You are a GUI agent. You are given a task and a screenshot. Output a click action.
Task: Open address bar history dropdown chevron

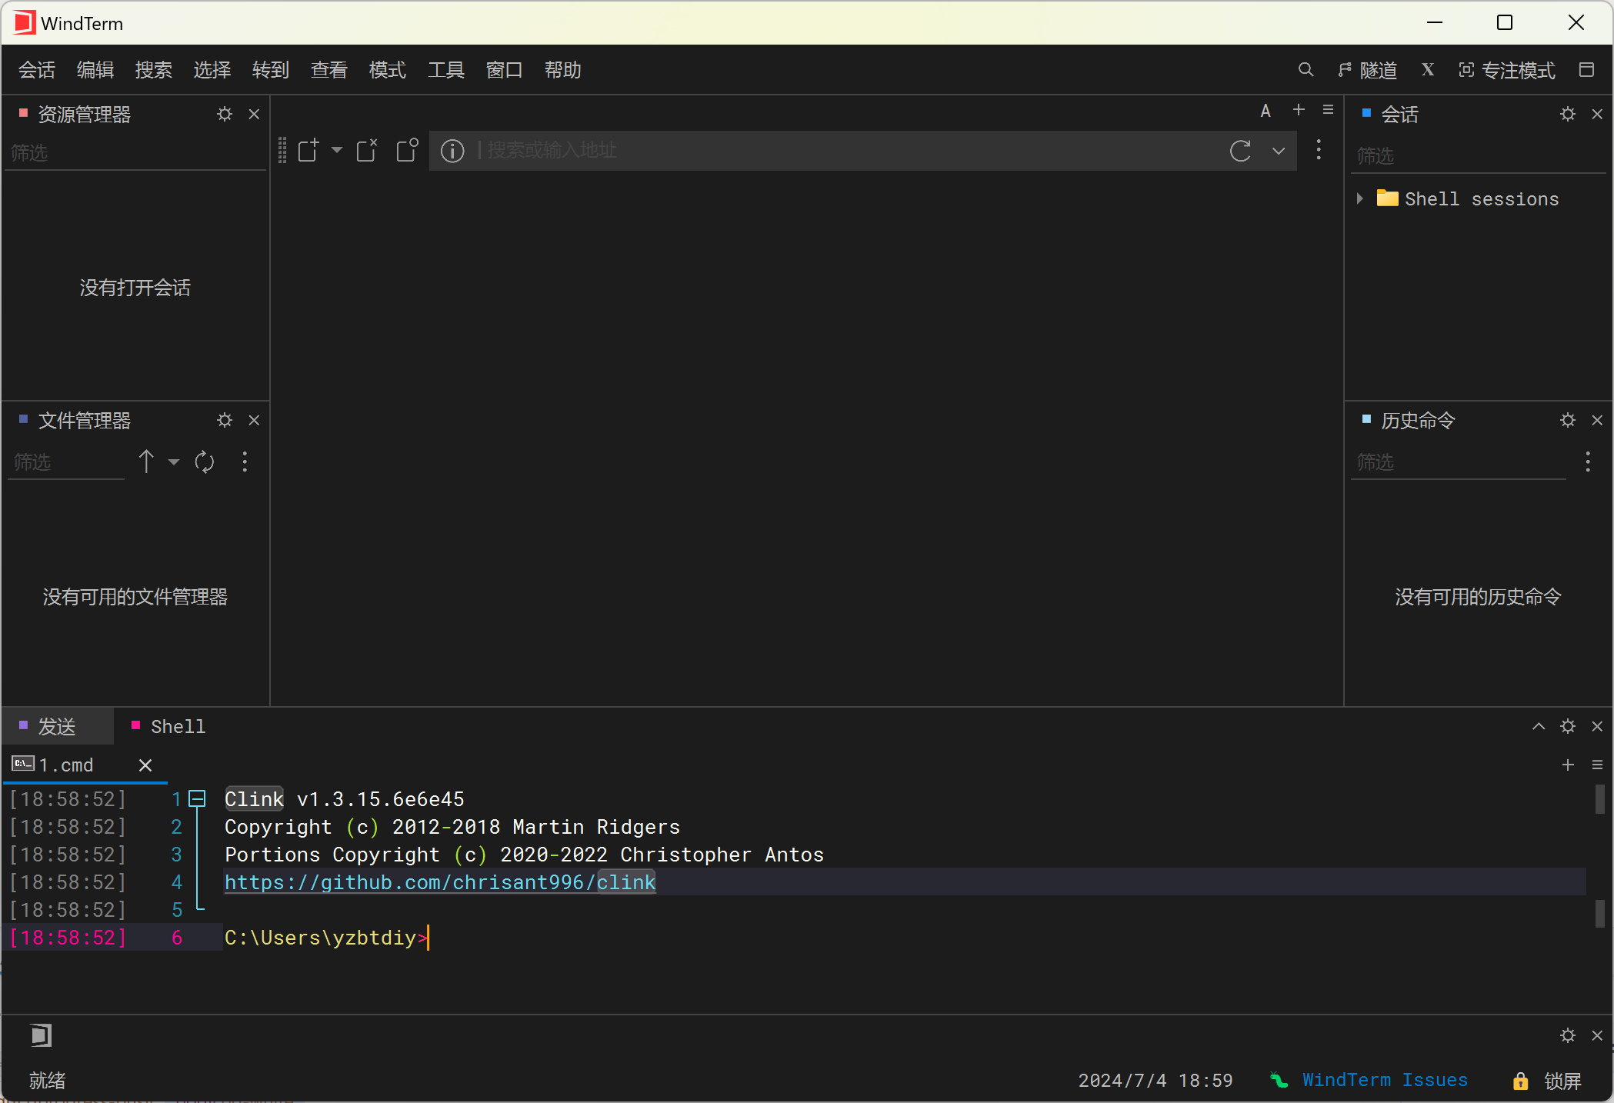coord(1278,151)
